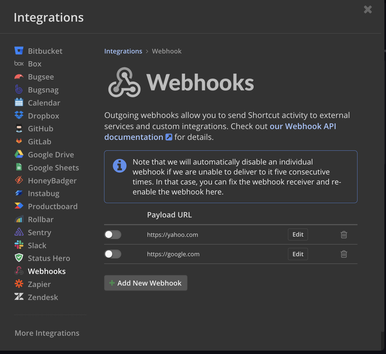Screen dimensions: 386x354
Task: Click the Bugsee icon
Action: click(19, 77)
